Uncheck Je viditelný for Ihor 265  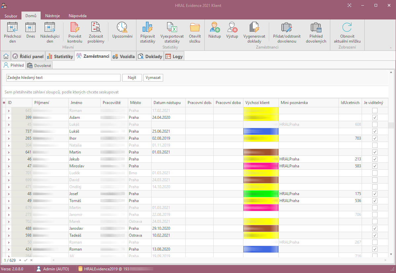[x=375, y=138]
